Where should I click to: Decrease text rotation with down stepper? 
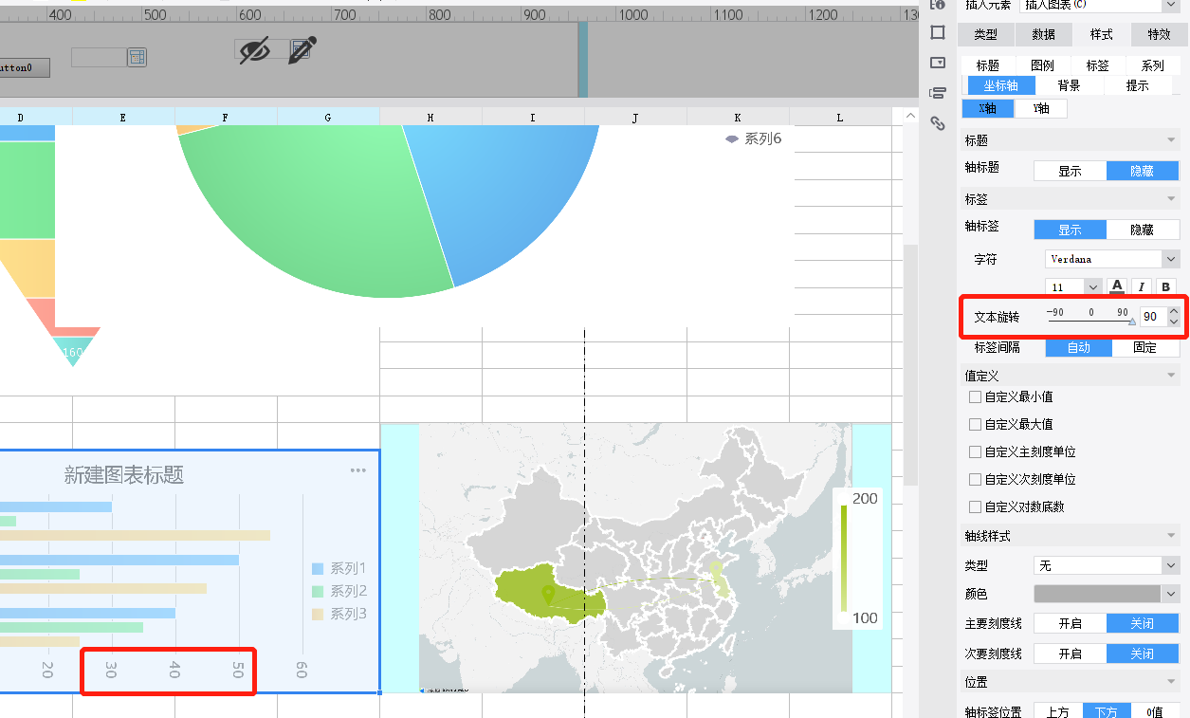click(x=1174, y=322)
